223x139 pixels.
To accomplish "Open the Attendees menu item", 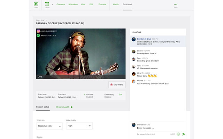I will tap(73, 5).
